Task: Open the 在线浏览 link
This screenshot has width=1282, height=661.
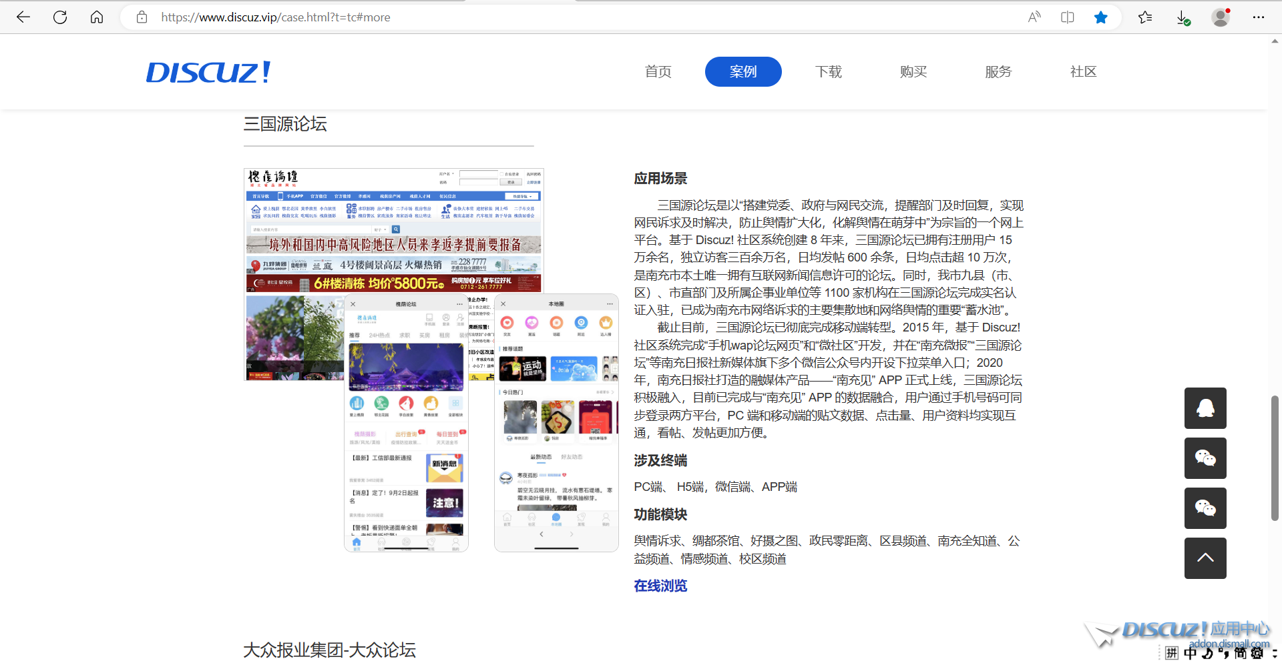Action: tap(660, 586)
